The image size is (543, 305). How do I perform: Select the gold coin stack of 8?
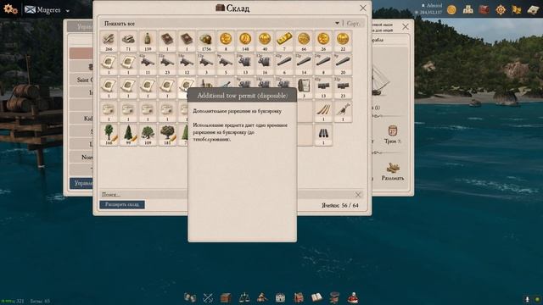pyautogui.click(x=226, y=41)
